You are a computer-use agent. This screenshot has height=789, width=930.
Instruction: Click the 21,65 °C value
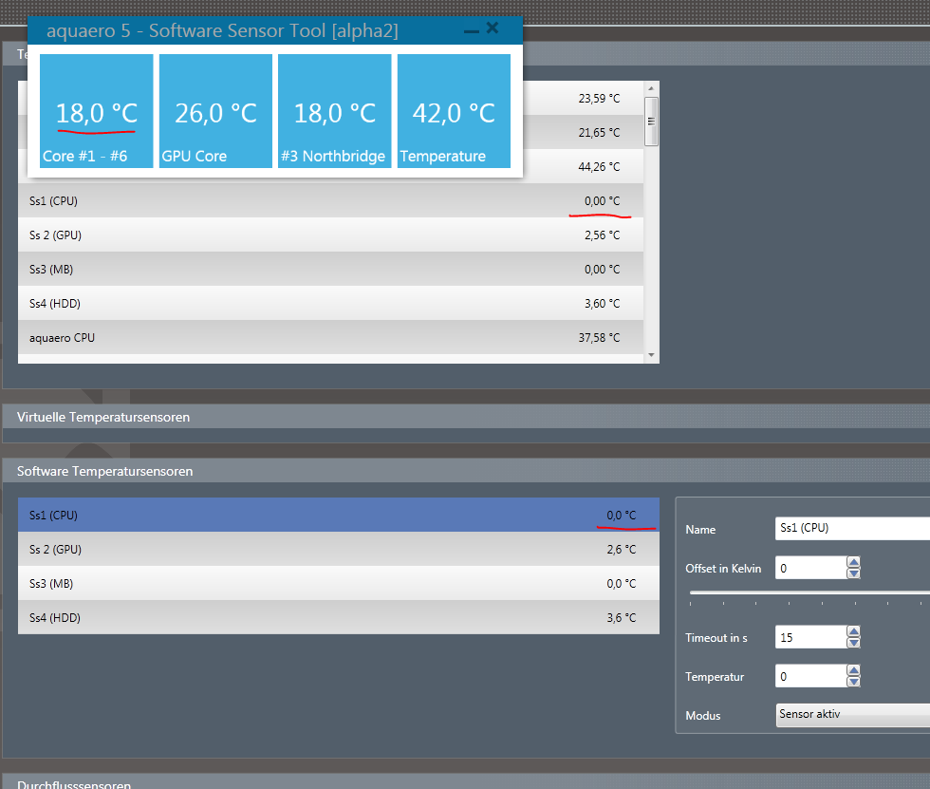[x=599, y=133]
